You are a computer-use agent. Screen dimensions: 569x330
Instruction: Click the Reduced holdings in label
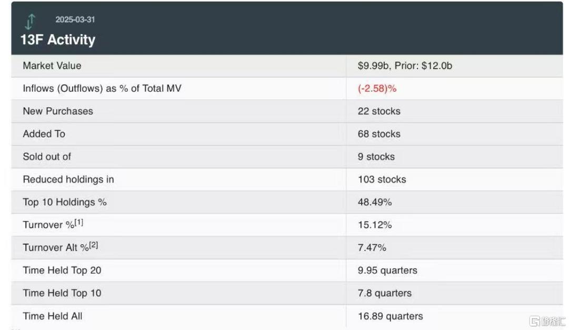[68, 179]
